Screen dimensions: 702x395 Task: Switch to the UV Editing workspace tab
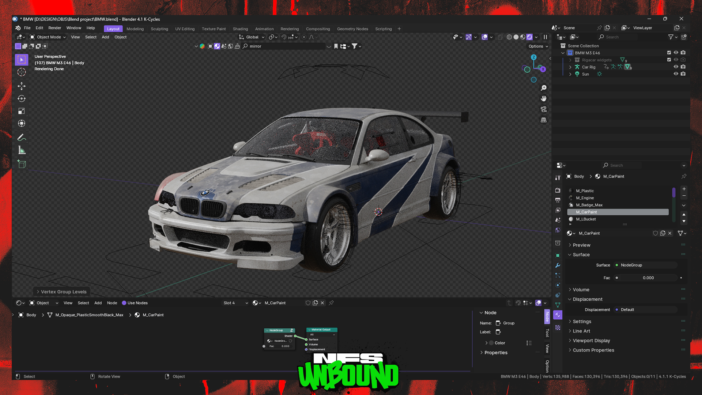185,29
